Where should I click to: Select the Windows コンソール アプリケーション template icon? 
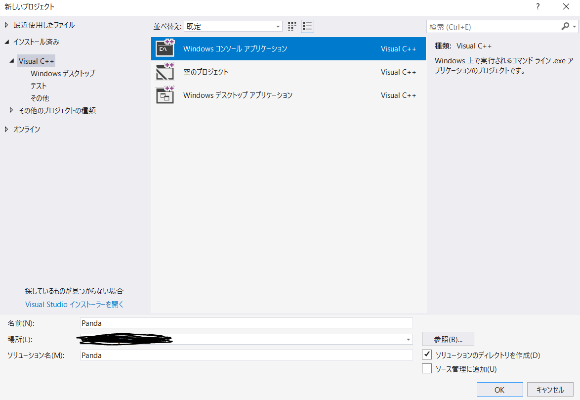click(166, 48)
